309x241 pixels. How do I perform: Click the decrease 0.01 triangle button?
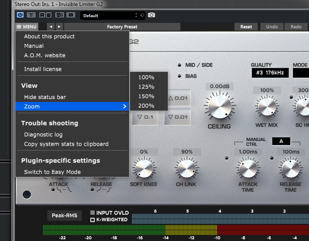coord(178,117)
